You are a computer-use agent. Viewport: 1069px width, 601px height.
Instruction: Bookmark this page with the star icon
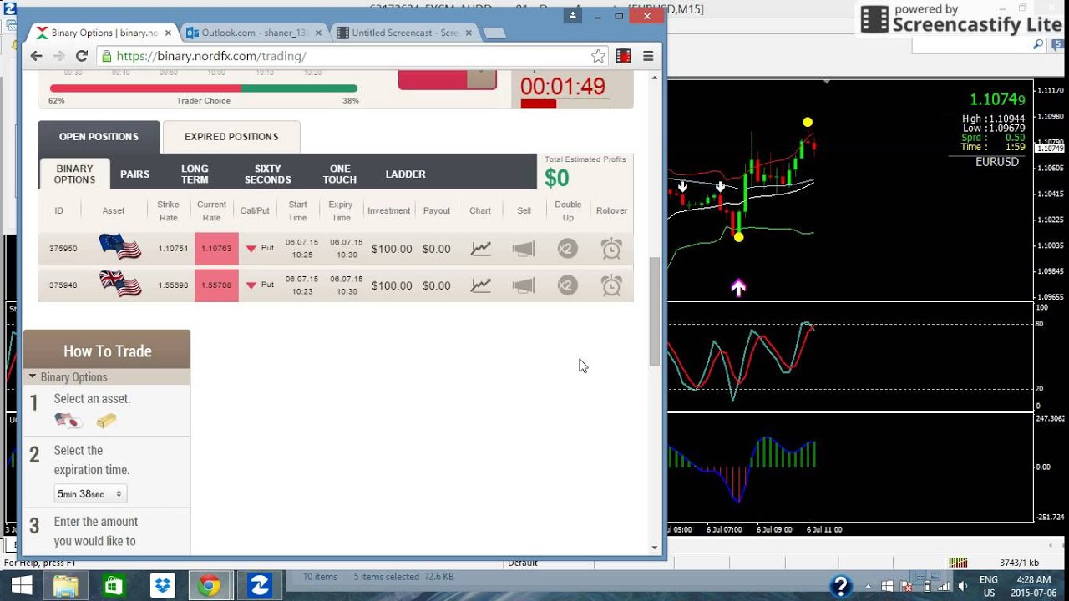pyautogui.click(x=598, y=56)
